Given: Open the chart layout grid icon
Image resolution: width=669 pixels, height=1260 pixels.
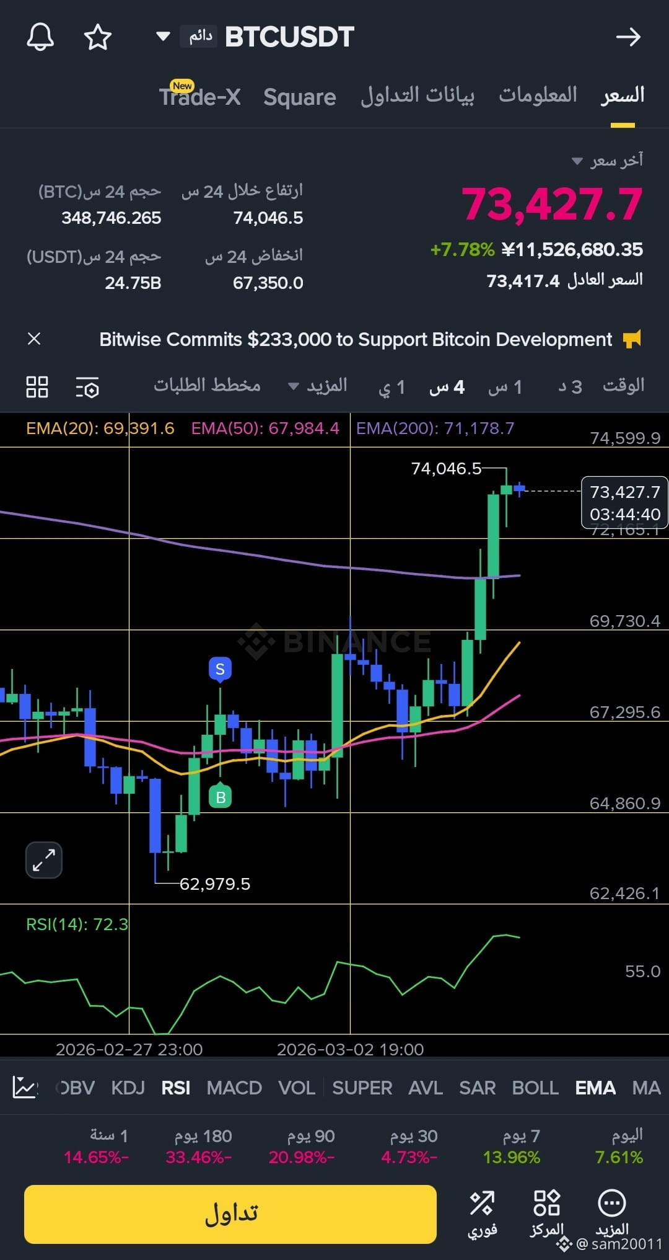Looking at the screenshot, I should point(37,386).
